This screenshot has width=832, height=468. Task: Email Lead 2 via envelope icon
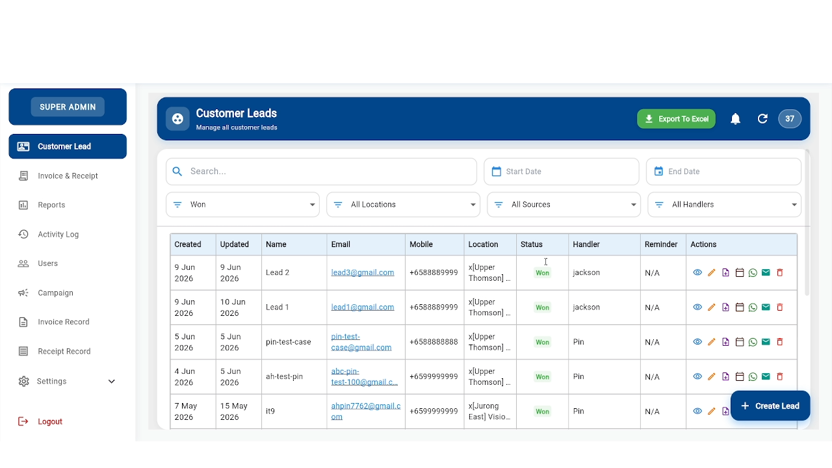point(766,273)
